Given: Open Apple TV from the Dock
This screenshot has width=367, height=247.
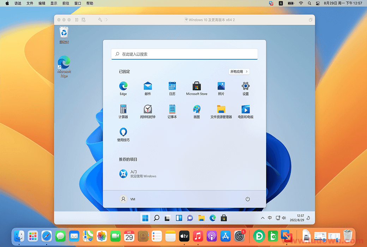Looking at the screenshot, I should 184,236.
